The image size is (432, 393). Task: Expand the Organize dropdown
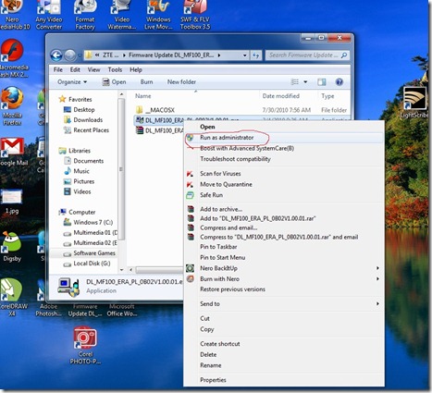pos(72,82)
